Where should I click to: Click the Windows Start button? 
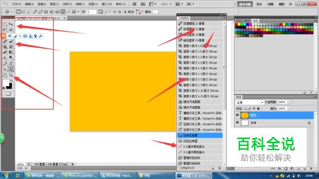(x=6, y=176)
